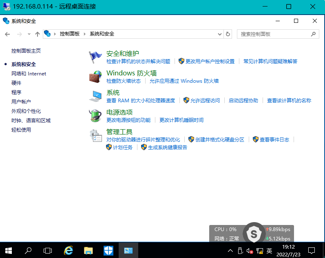
Task: Click 计划任务 link
Action: pos(122,147)
